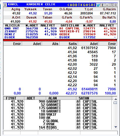Click the black E button beside Twitter icon
This screenshot has height=136, width=120.
[x=103, y=5]
